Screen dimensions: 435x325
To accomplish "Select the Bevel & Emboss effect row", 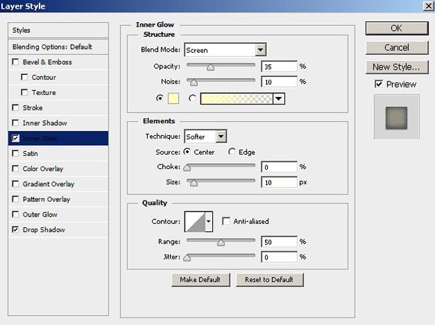I will coord(58,62).
